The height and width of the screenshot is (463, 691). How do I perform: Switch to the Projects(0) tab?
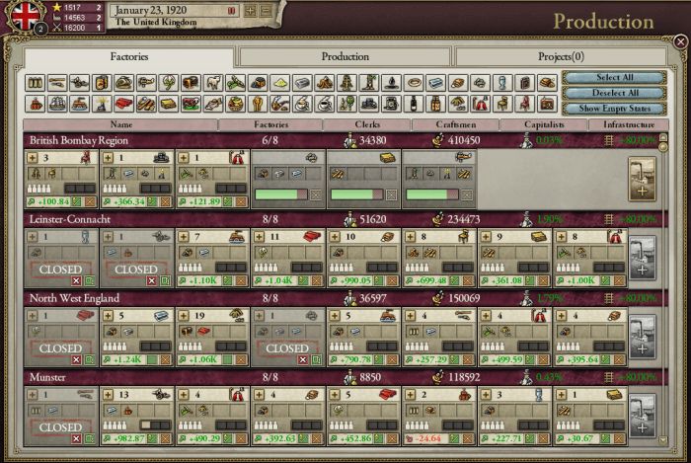tap(562, 56)
